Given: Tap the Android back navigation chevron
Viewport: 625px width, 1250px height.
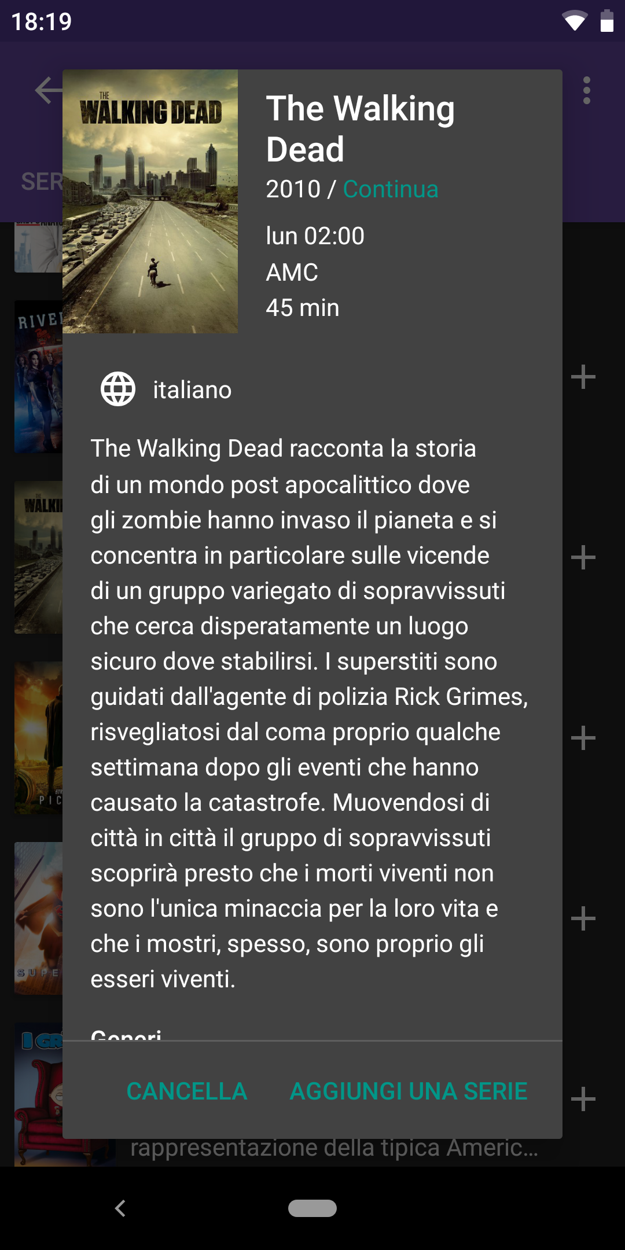Looking at the screenshot, I should click(x=120, y=1208).
